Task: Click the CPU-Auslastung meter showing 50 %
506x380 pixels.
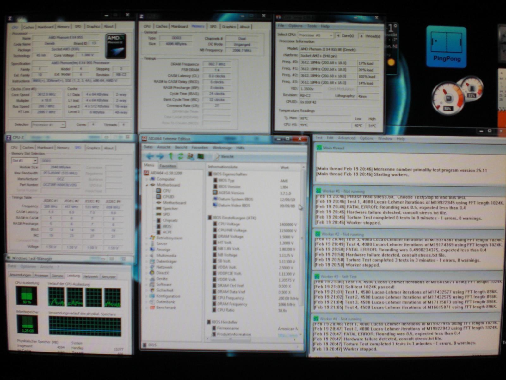Action: click(x=27, y=296)
